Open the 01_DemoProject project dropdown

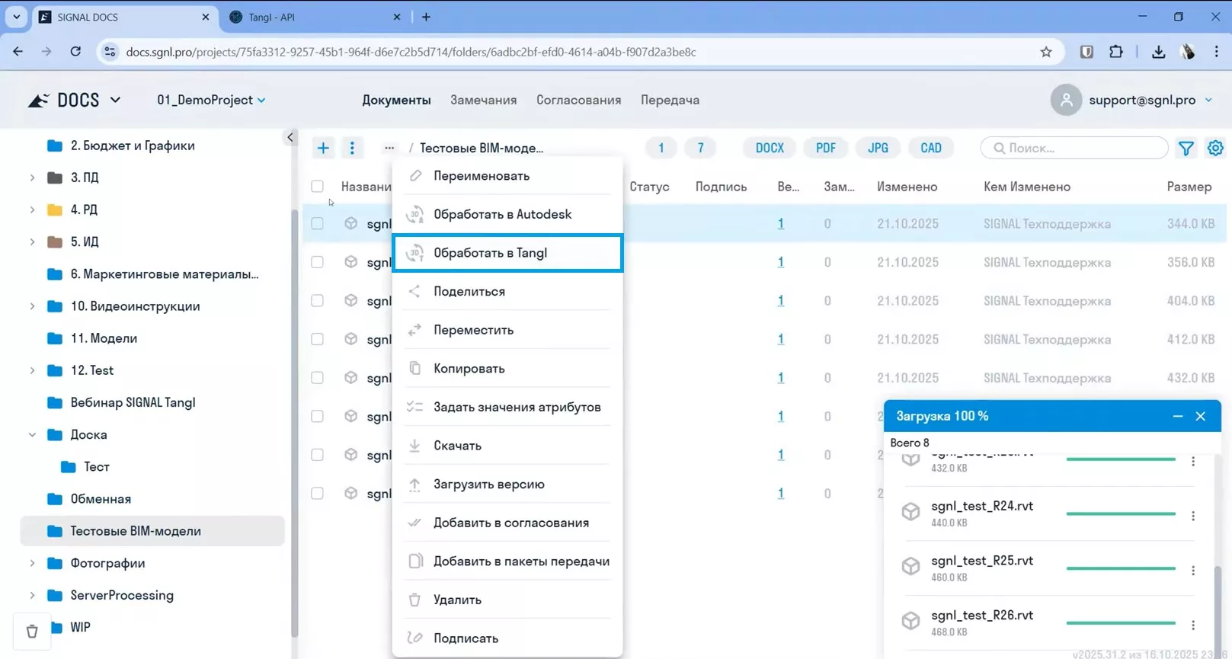coord(211,100)
